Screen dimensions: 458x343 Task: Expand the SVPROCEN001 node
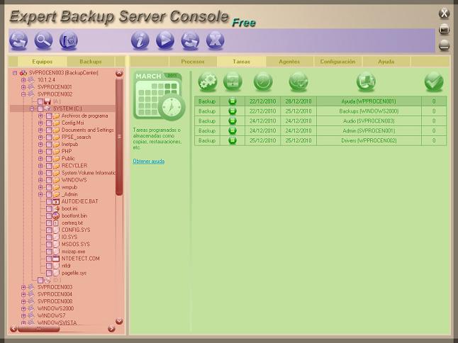(23, 87)
